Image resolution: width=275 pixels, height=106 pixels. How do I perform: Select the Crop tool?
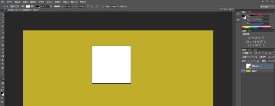pyautogui.click(x=3, y=30)
